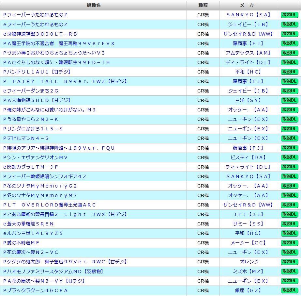The height and width of the screenshot is (296, 301).
Task: Open ｅ閃乱カグラＬＴＭ－ＪＦ link
Action: tap(31, 167)
